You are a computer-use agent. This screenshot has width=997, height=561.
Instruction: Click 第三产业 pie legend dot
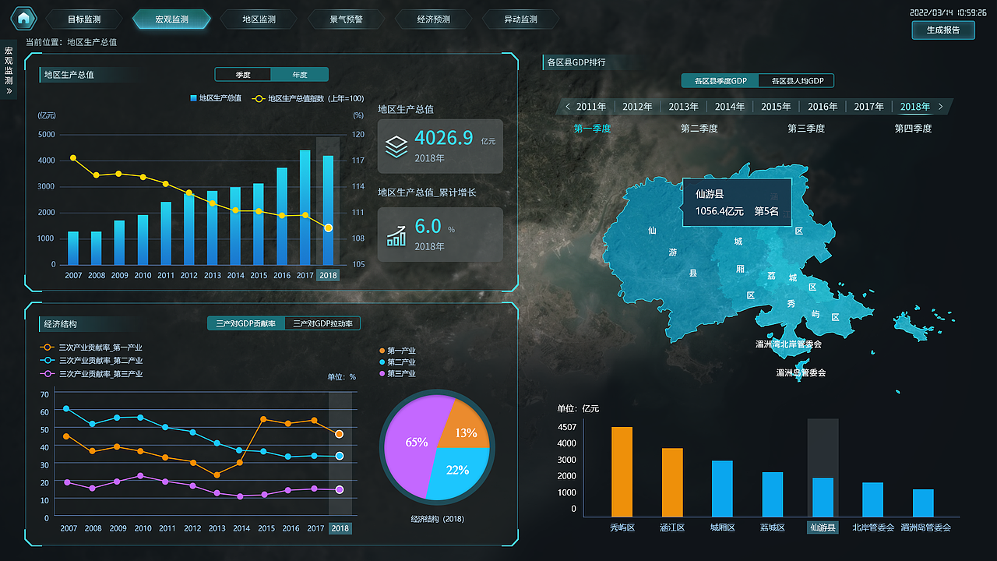(x=382, y=374)
